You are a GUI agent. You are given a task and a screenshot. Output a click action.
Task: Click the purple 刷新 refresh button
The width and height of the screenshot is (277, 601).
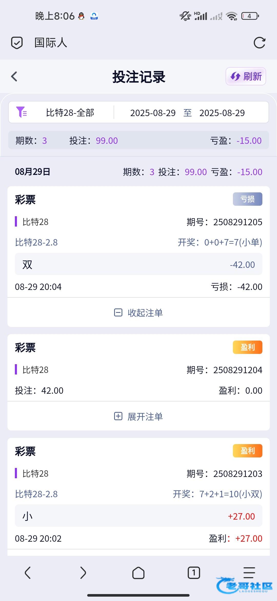pos(246,76)
